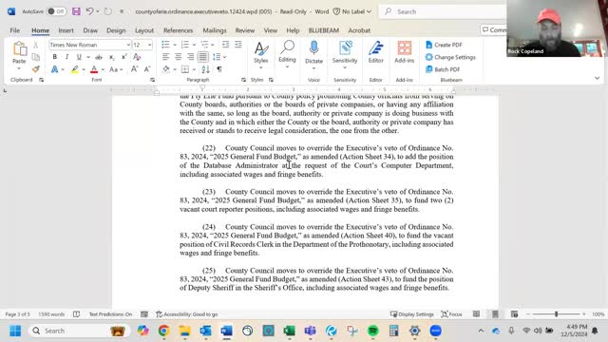Switch to the References tab
The width and height of the screenshot is (608, 342).
coord(178,30)
